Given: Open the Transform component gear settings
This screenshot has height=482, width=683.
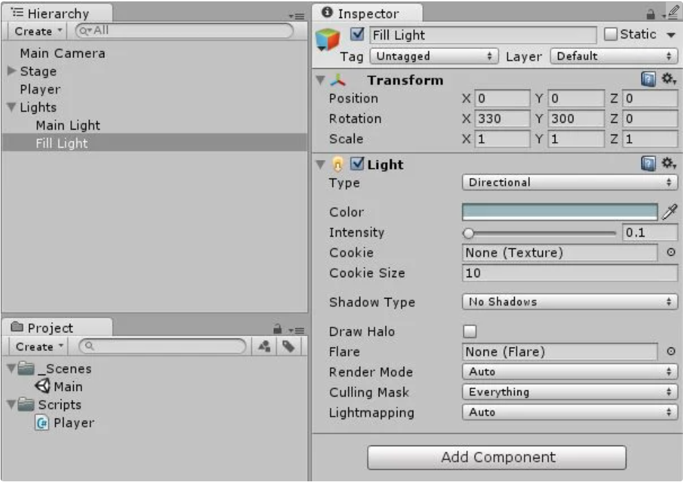Looking at the screenshot, I should point(668,80).
